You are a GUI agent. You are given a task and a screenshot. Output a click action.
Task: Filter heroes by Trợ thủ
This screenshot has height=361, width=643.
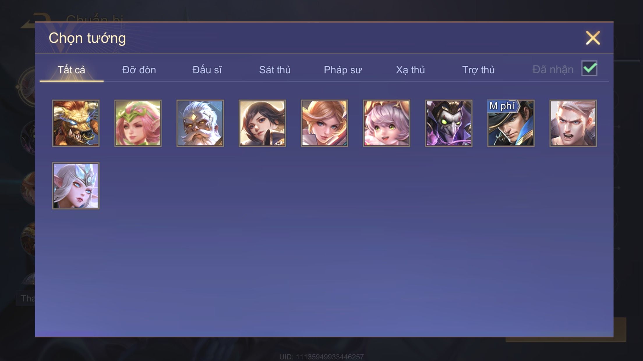click(478, 70)
